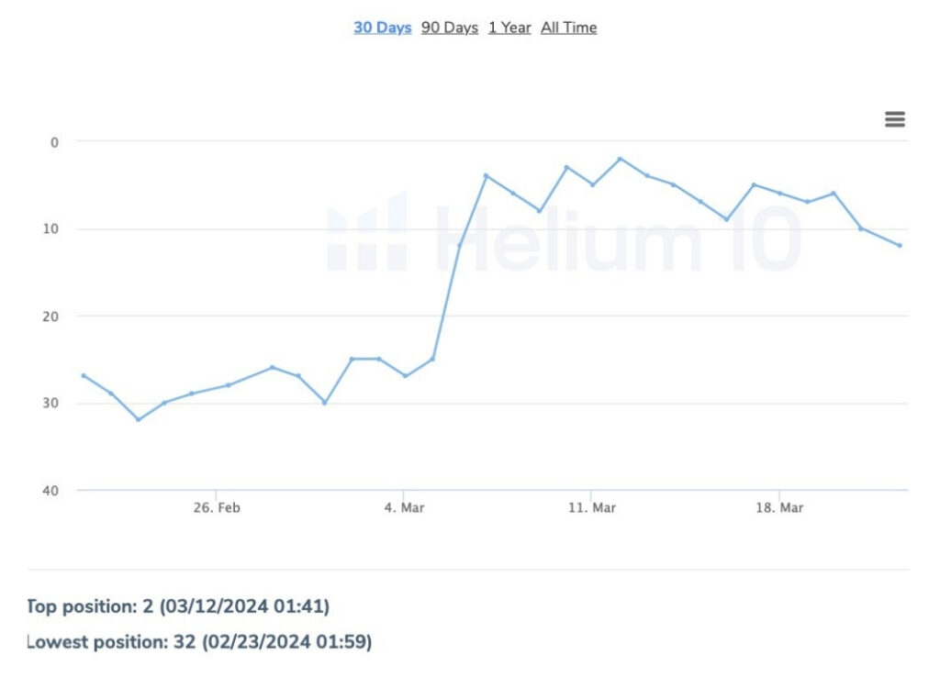Click the final data point on the chart
940x677 pixels.
[x=900, y=245]
